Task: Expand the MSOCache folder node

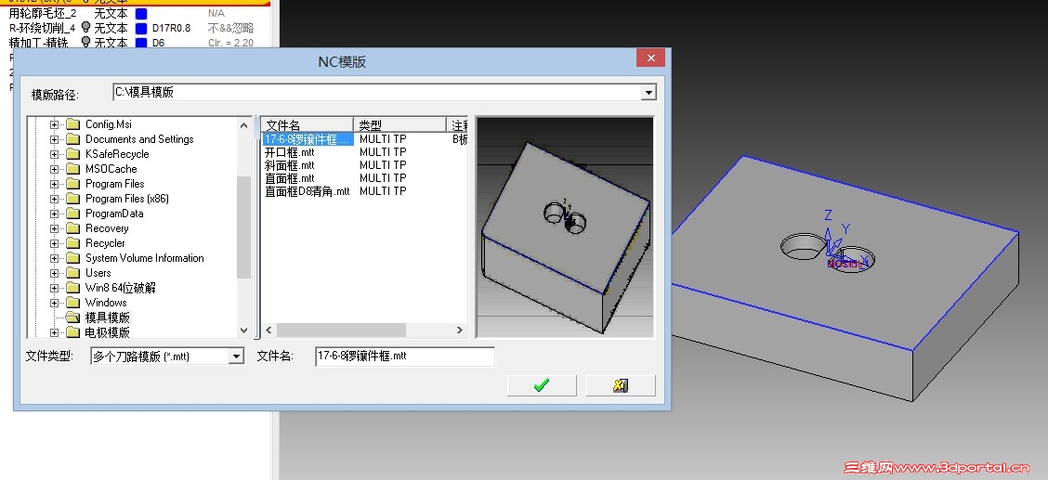Action: click(54, 169)
